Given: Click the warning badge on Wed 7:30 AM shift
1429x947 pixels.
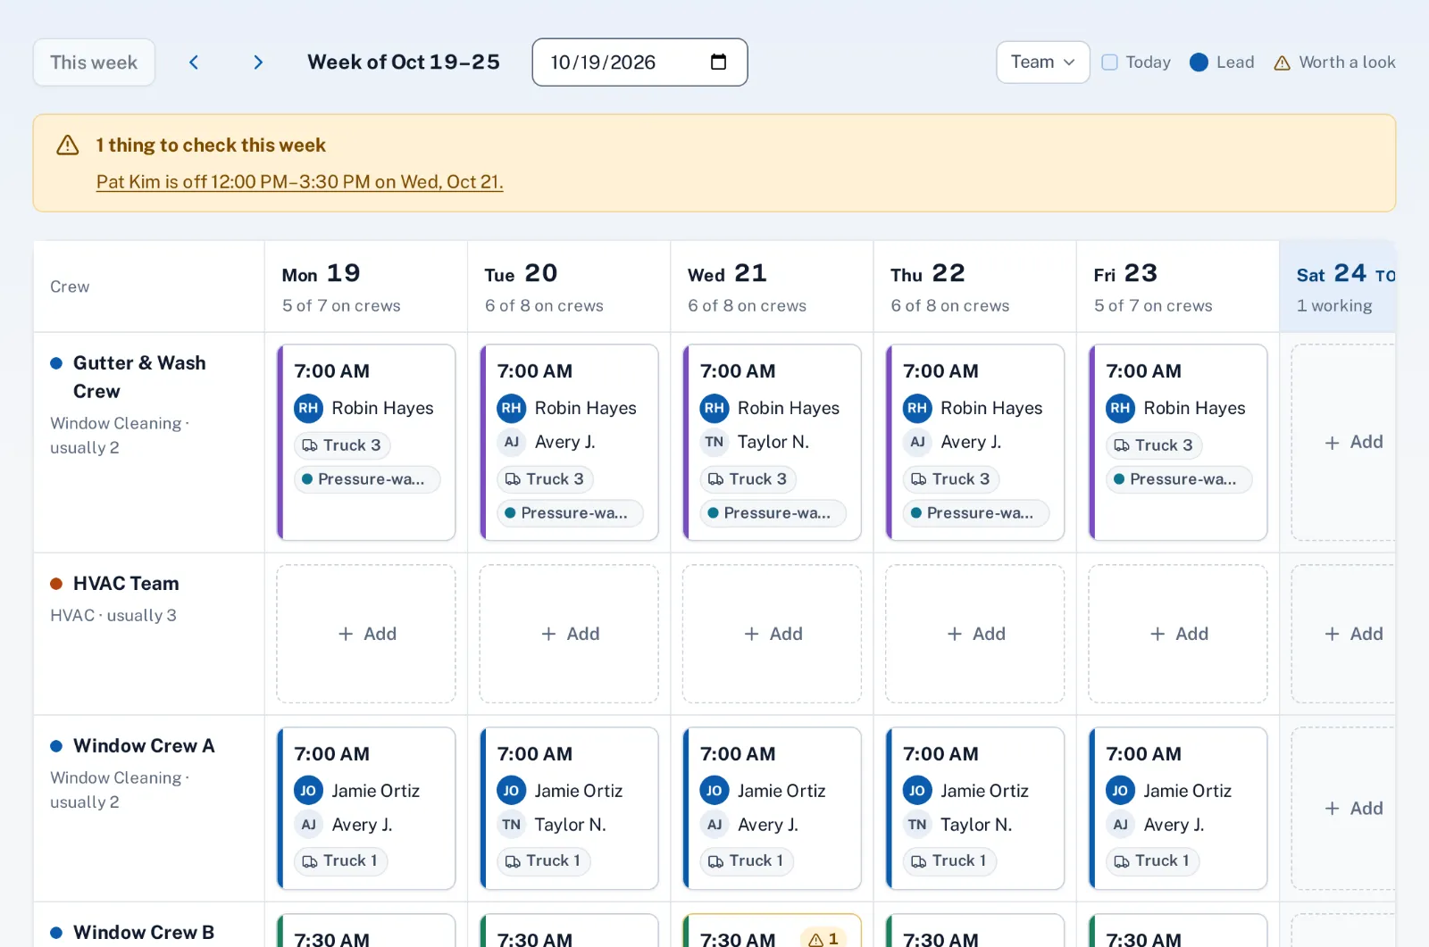Looking at the screenshot, I should (824, 938).
